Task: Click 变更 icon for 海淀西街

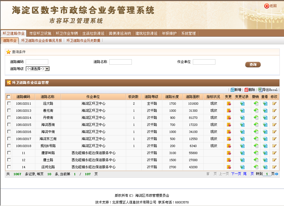Action: pos(229,125)
